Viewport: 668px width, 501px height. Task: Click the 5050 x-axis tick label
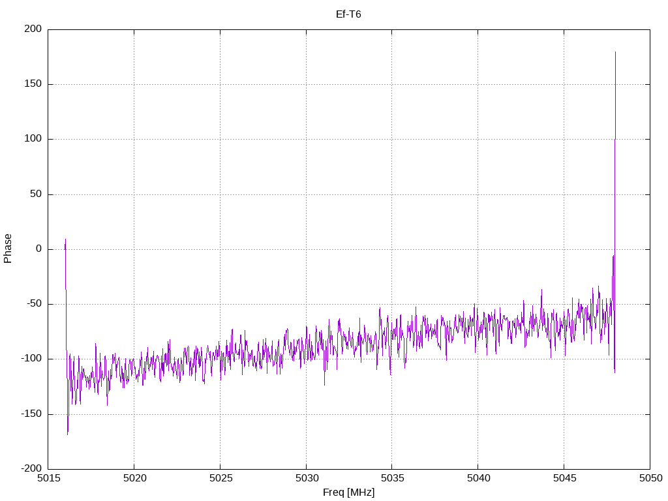[649, 479]
